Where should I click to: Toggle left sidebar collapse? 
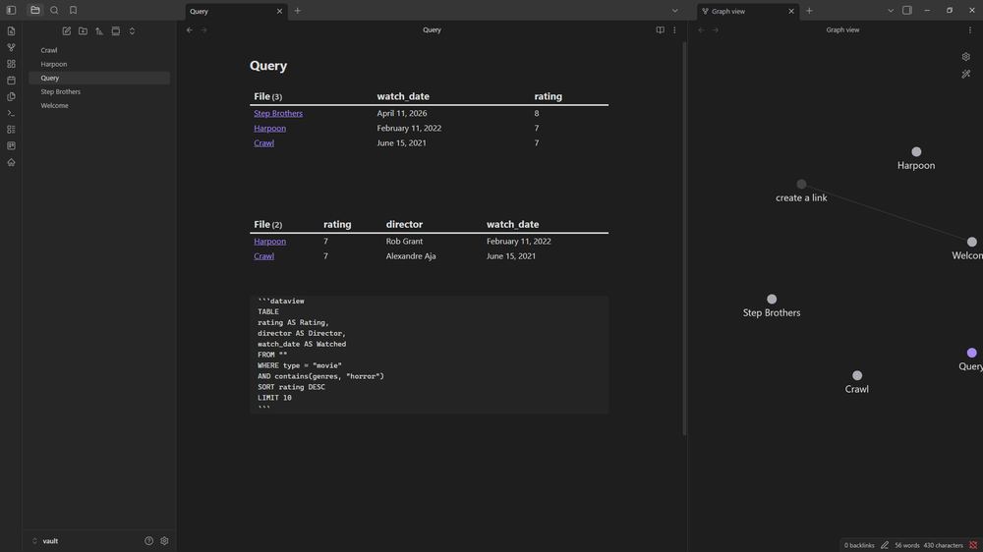pyautogui.click(x=11, y=10)
